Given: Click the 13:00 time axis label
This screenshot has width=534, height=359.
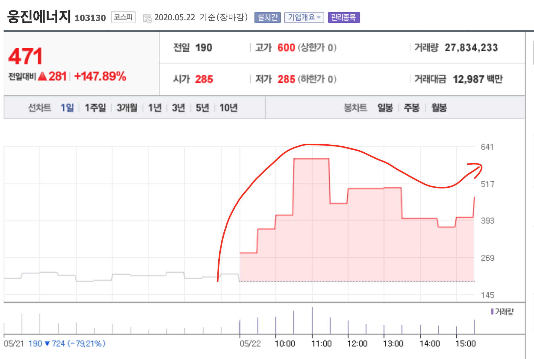Looking at the screenshot, I should [x=393, y=344].
